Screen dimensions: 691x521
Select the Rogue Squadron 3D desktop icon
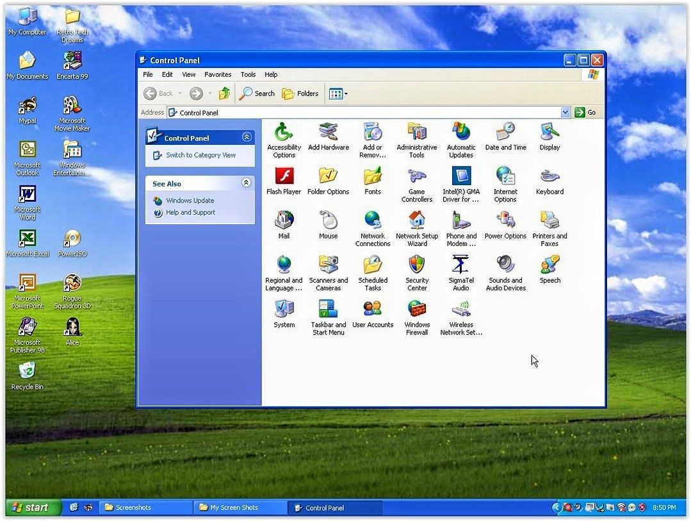(72, 291)
